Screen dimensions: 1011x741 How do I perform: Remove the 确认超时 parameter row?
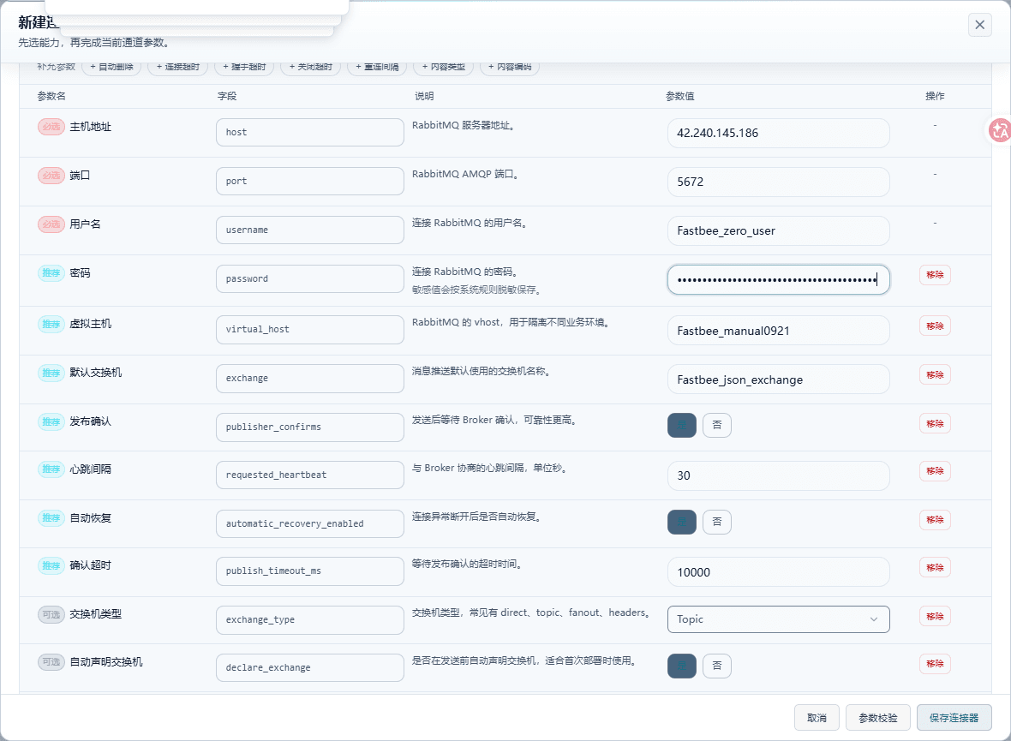(x=934, y=567)
